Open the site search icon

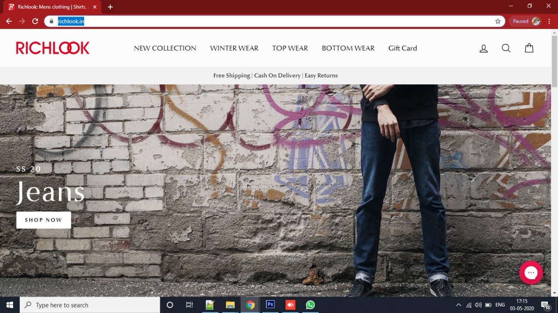click(x=506, y=48)
